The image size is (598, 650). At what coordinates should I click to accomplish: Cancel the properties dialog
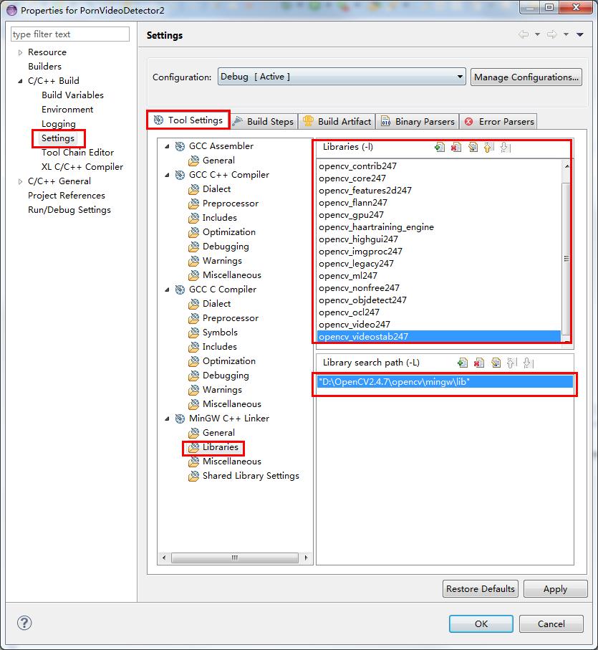click(x=551, y=624)
